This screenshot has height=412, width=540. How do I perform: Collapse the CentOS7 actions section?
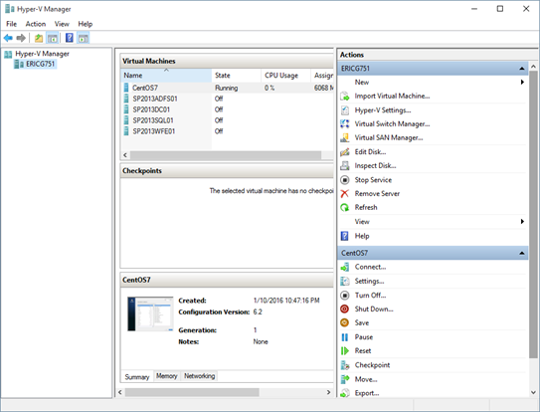[522, 253]
